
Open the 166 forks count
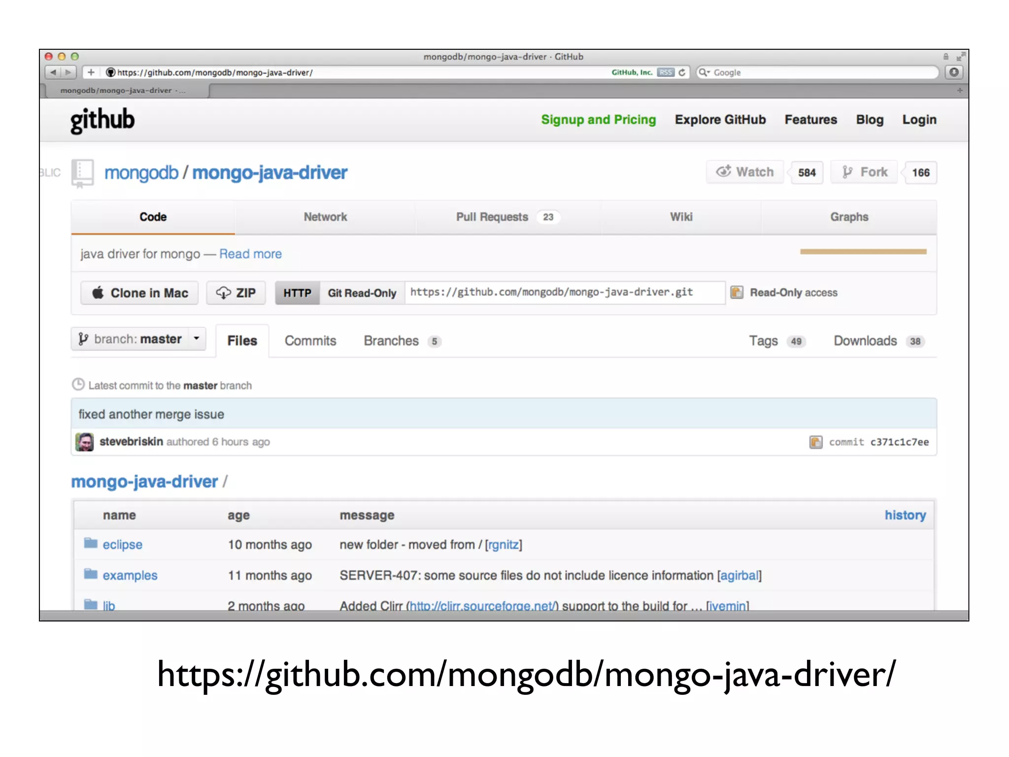tap(920, 172)
